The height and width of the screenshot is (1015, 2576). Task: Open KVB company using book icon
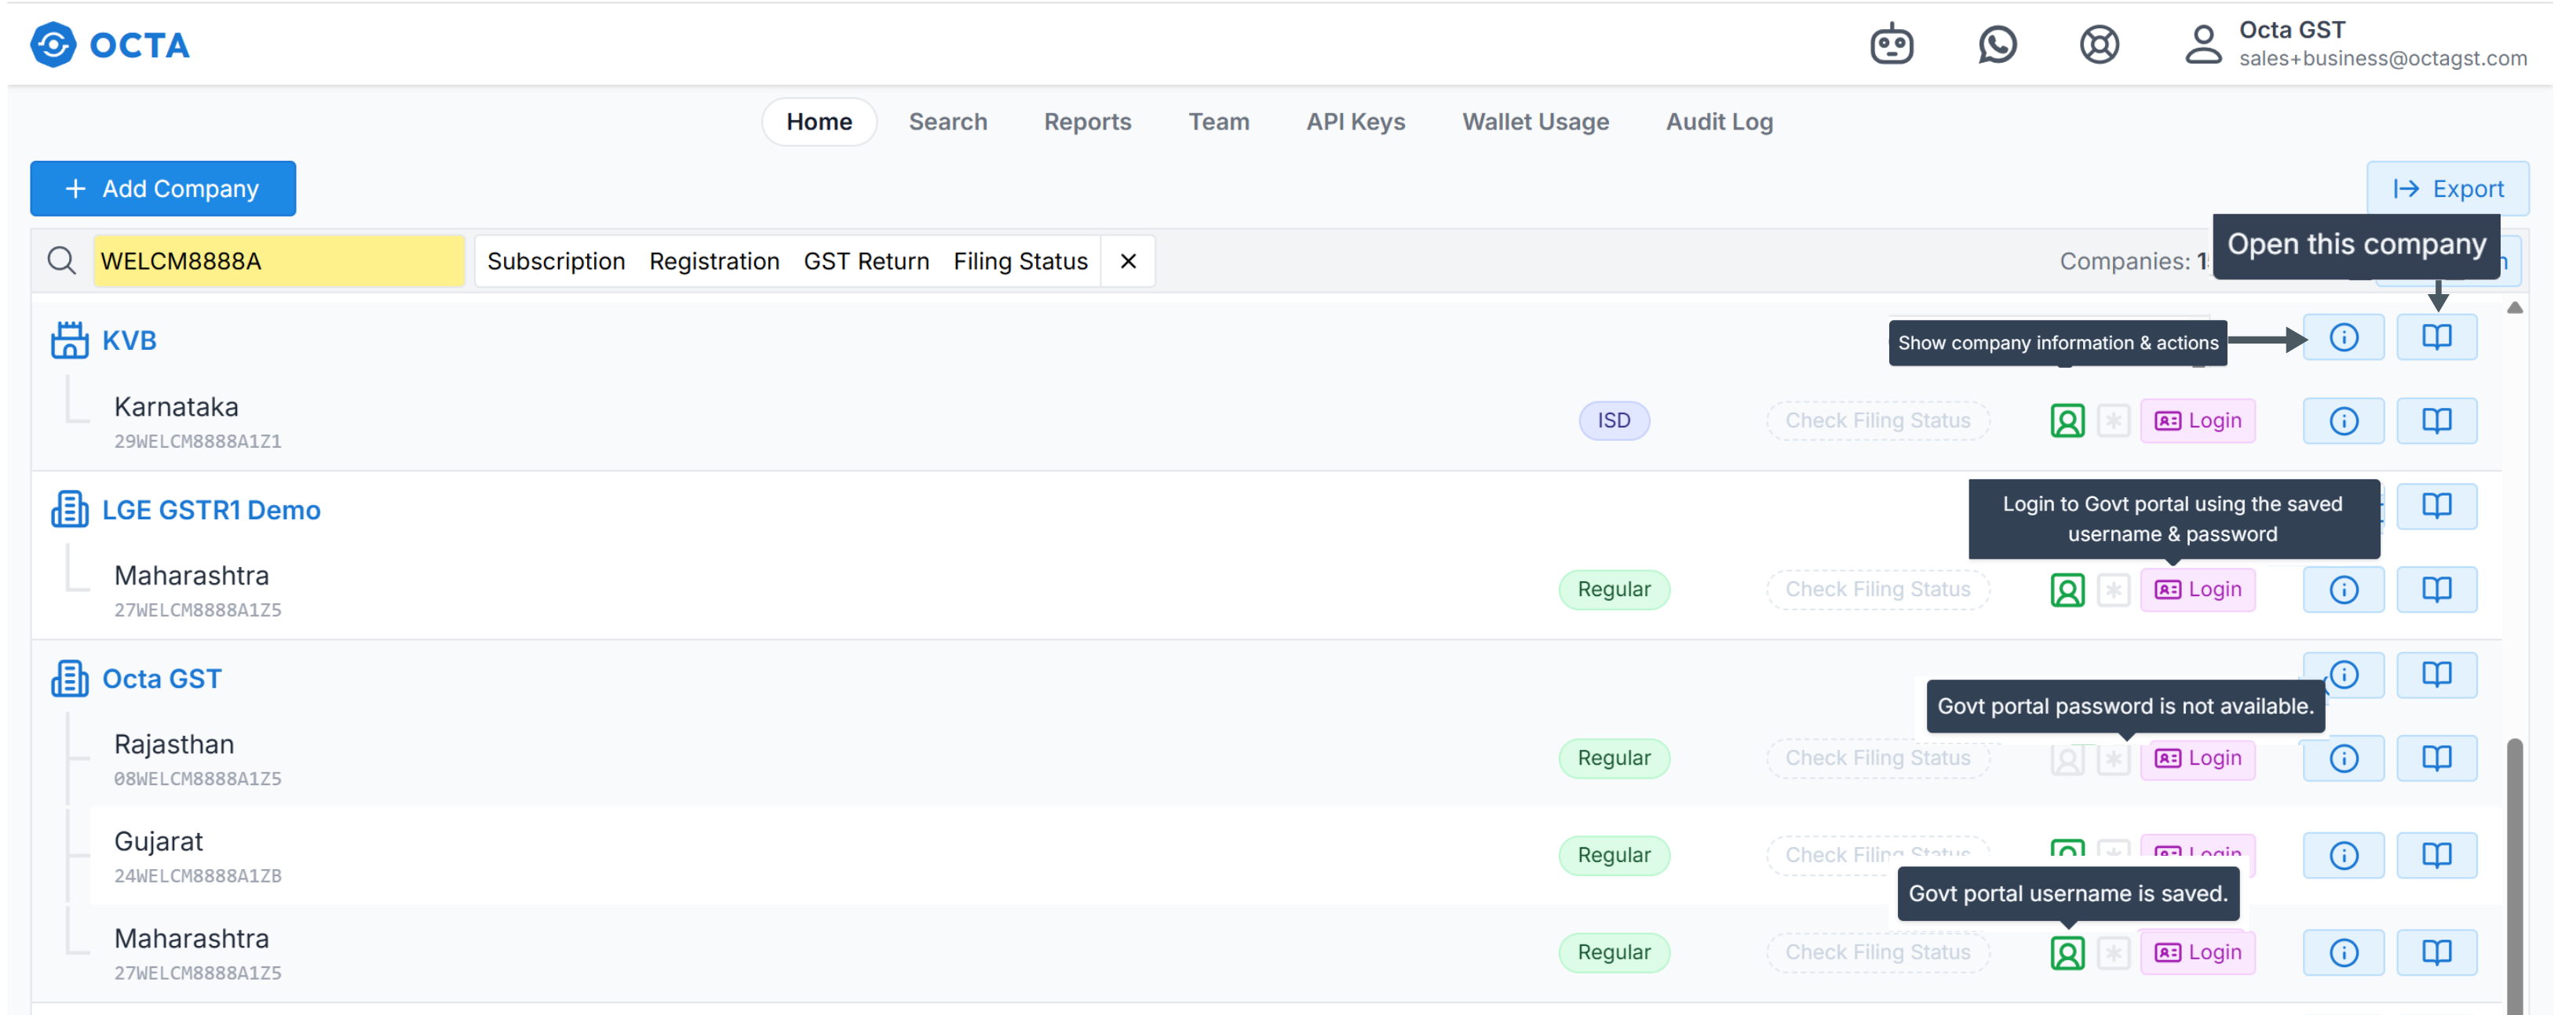coord(2436,337)
